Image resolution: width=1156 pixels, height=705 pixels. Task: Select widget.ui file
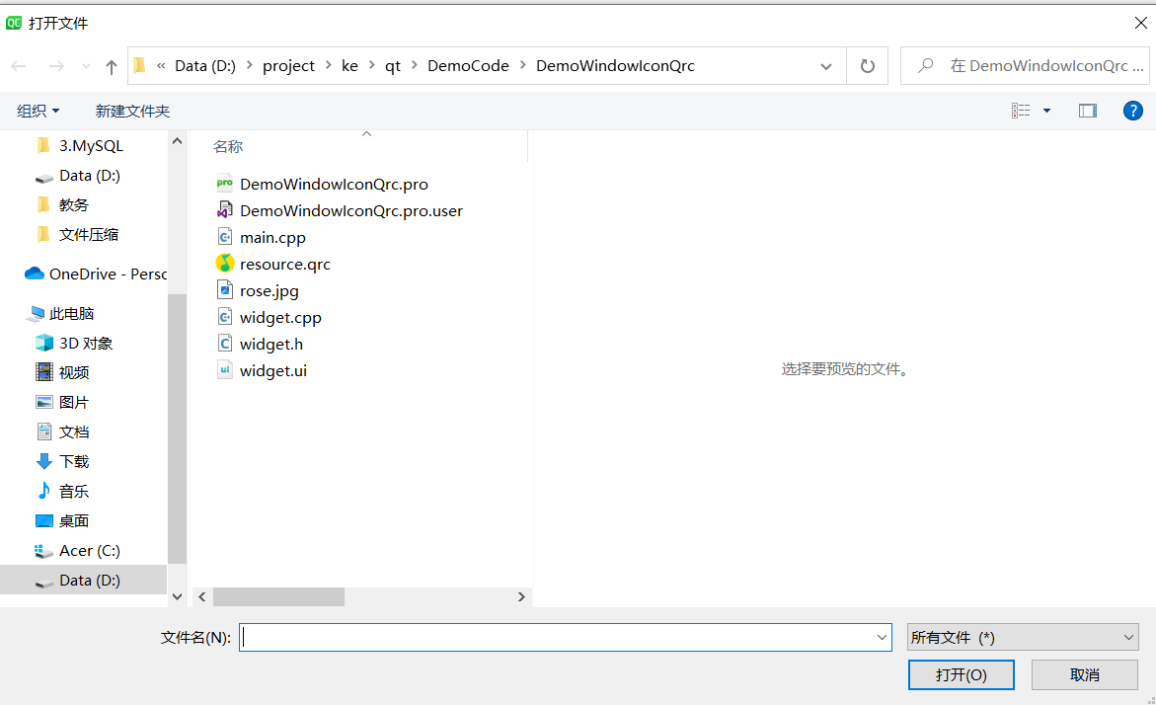tap(272, 371)
